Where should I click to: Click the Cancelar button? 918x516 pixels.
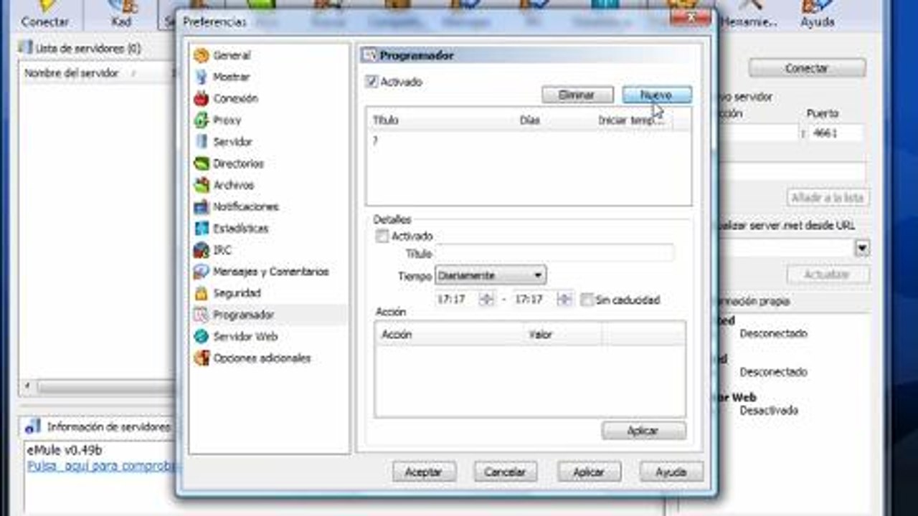[x=505, y=472]
